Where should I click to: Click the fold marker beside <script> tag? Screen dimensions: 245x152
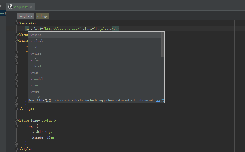coord(16,40)
